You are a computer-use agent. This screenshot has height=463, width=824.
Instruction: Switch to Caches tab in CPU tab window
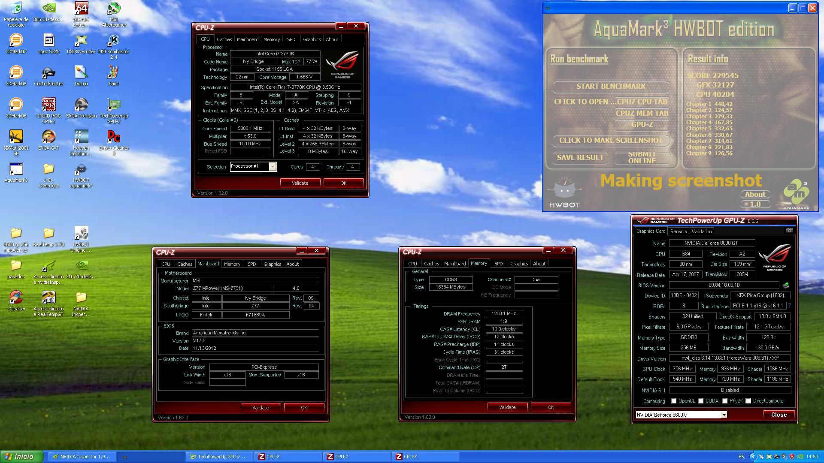224,39
